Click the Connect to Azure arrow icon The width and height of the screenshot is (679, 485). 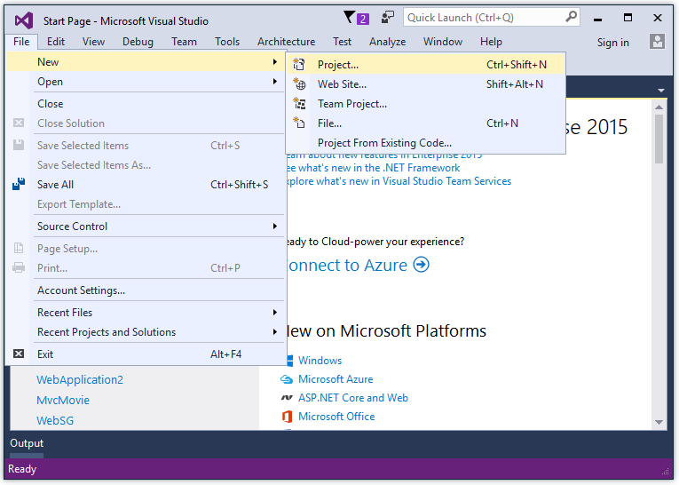click(421, 265)
